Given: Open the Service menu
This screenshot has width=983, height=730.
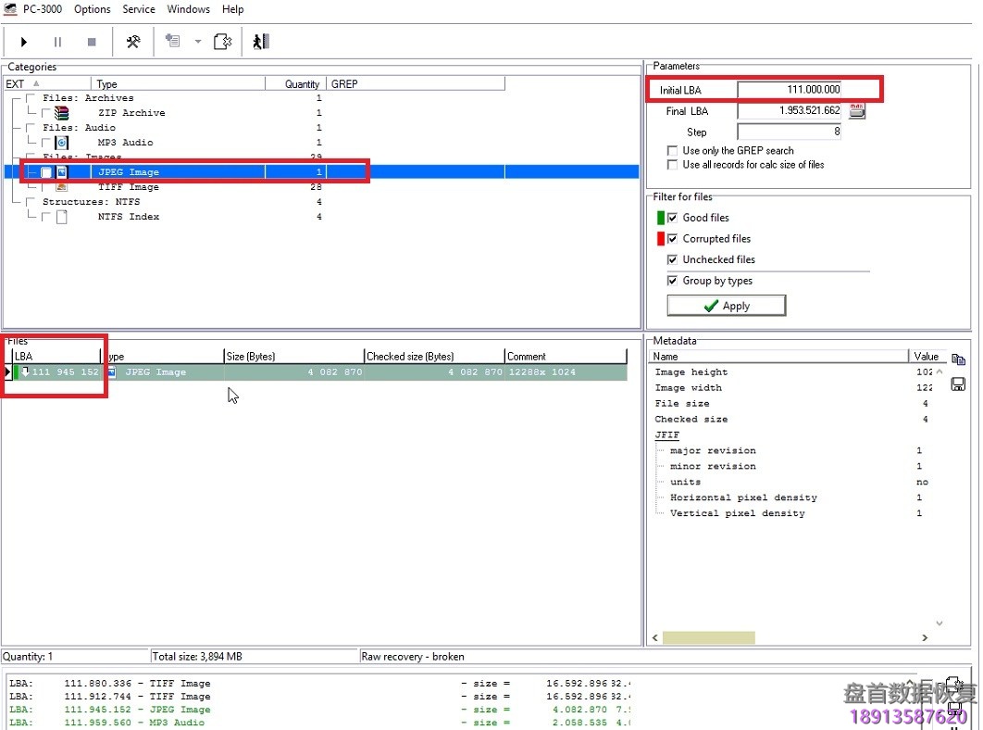Looking at the screenshot, I should (139, 9).
